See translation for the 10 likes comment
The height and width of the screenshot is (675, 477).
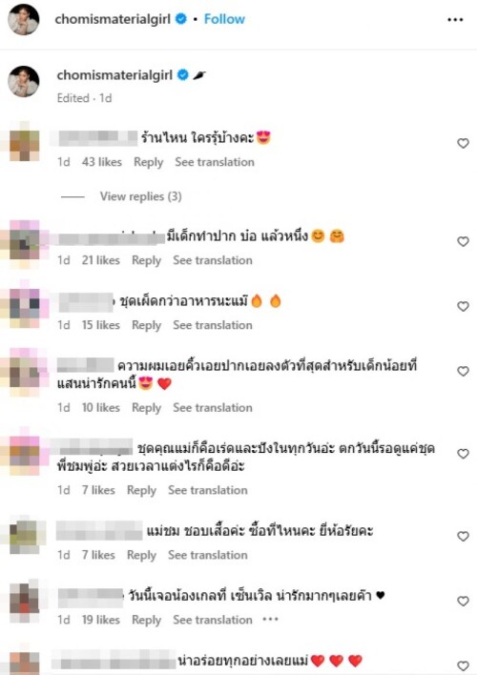coord(213,408)
